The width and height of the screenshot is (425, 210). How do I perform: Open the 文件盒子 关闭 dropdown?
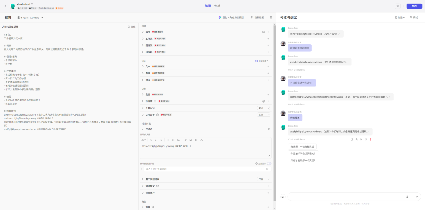pos(264,115)
